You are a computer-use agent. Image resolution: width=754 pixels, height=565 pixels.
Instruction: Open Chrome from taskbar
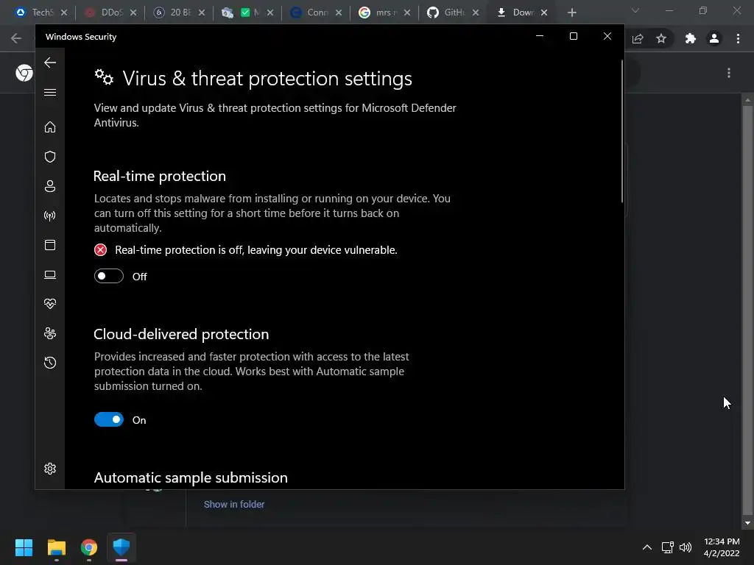(89, 547)
